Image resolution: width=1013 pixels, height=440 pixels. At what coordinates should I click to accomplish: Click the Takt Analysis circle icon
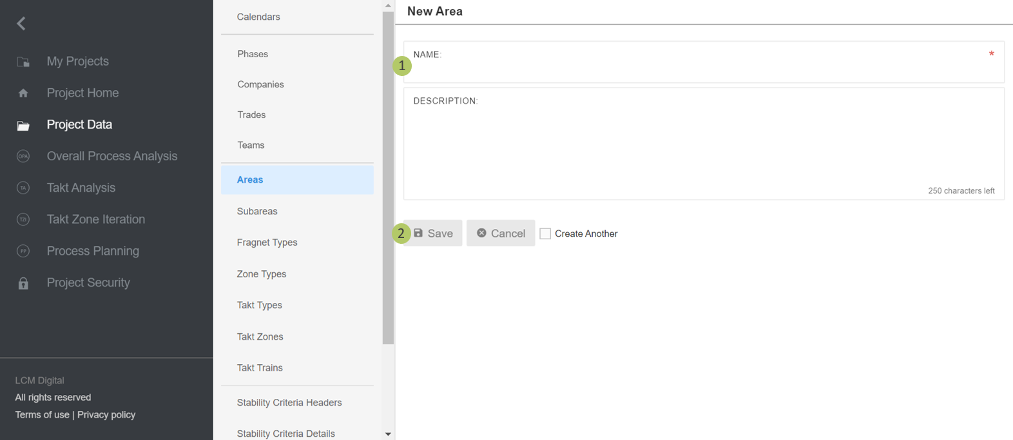[x=23, y=188]
